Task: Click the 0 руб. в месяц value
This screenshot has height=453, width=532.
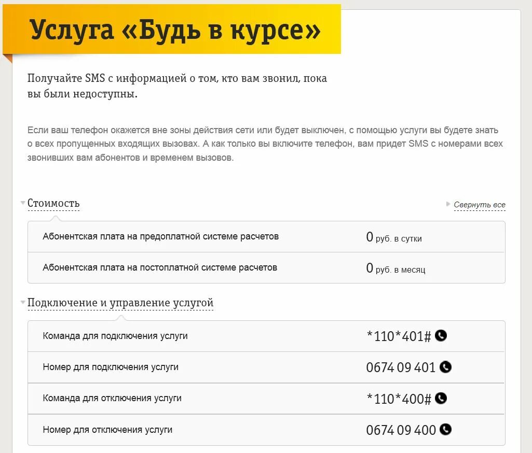Action: (395, 268)
